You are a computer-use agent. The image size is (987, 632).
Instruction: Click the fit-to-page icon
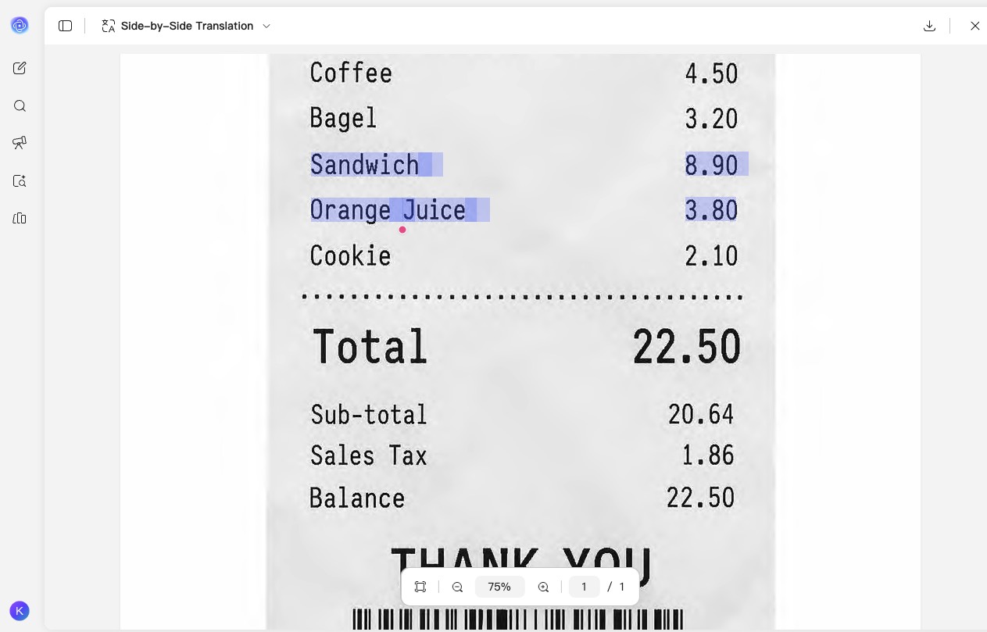click(x=420, y=587)
